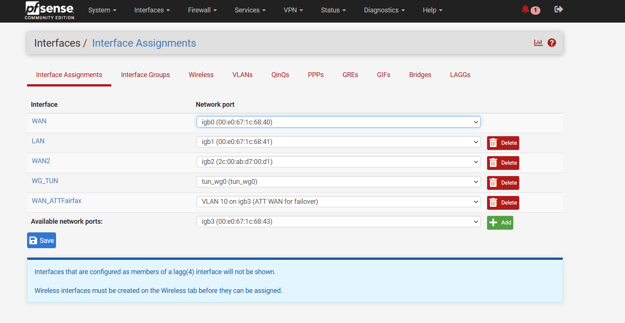This screenshot has height=323, width=625.
Task: Click the logout arrow icon
Action: point(558,9)
